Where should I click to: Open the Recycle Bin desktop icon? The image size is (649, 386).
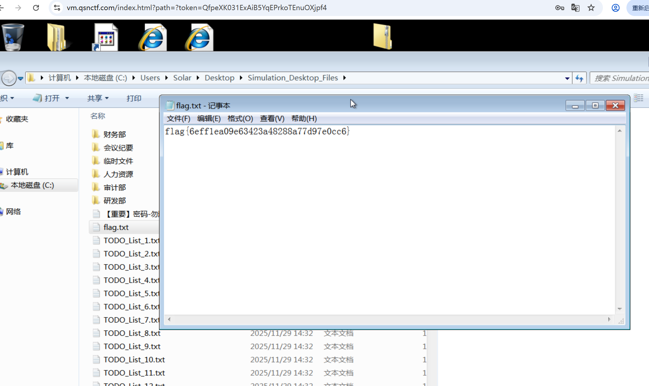(x=13, y=37)
